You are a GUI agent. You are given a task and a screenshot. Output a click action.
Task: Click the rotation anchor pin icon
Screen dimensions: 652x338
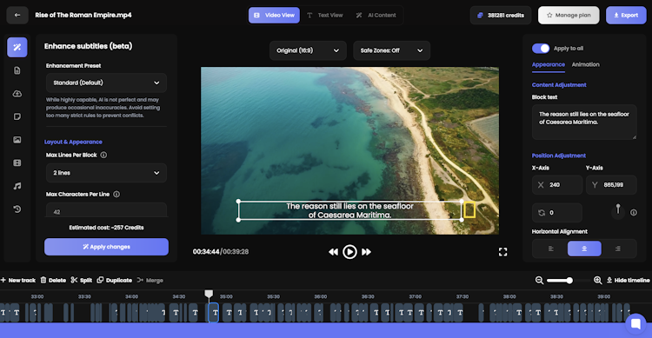coord(618,209)
